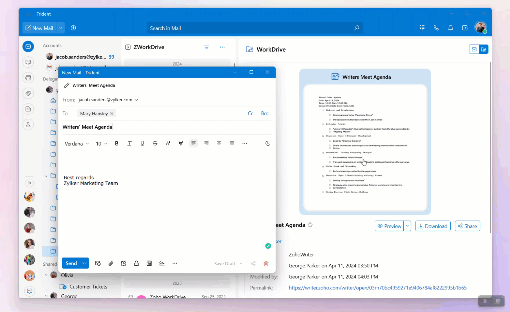Underline the selected text
This screenshot has width=510, height=312.
pos(142,144)
